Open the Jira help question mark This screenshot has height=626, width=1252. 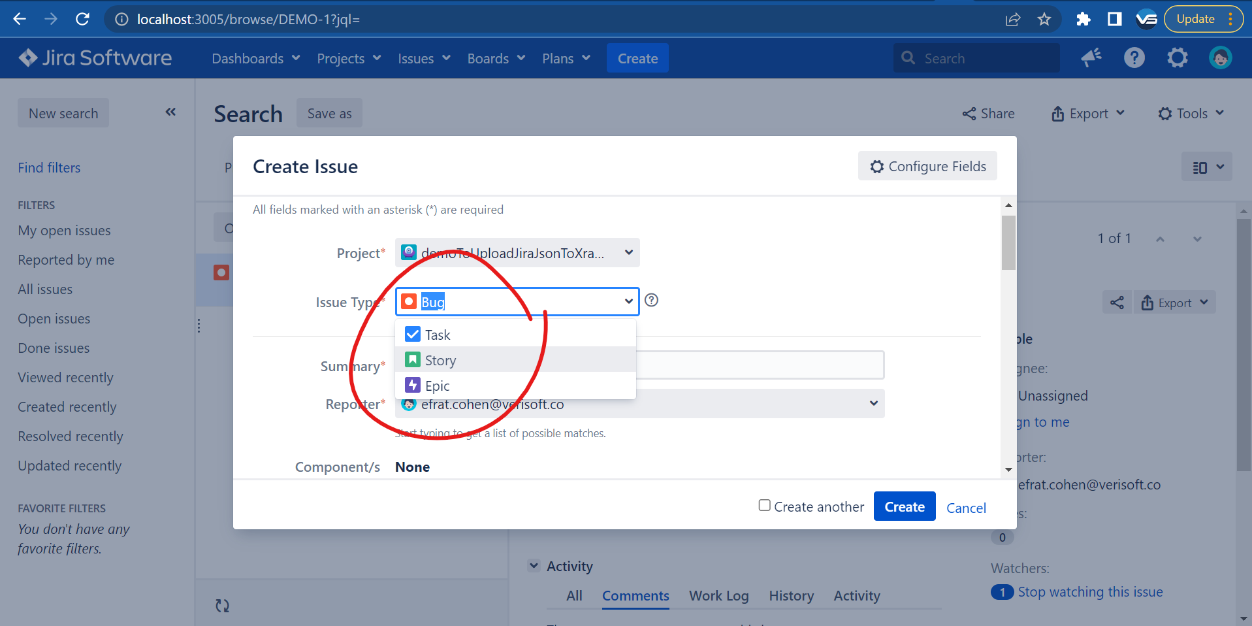tap(1134, 58)
